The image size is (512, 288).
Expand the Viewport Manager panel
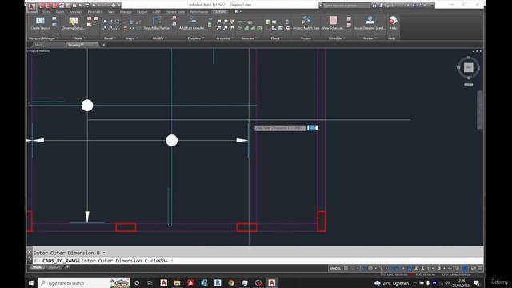(44, 38)
